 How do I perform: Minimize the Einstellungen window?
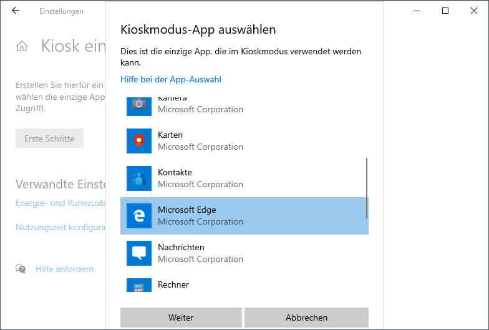417,11
